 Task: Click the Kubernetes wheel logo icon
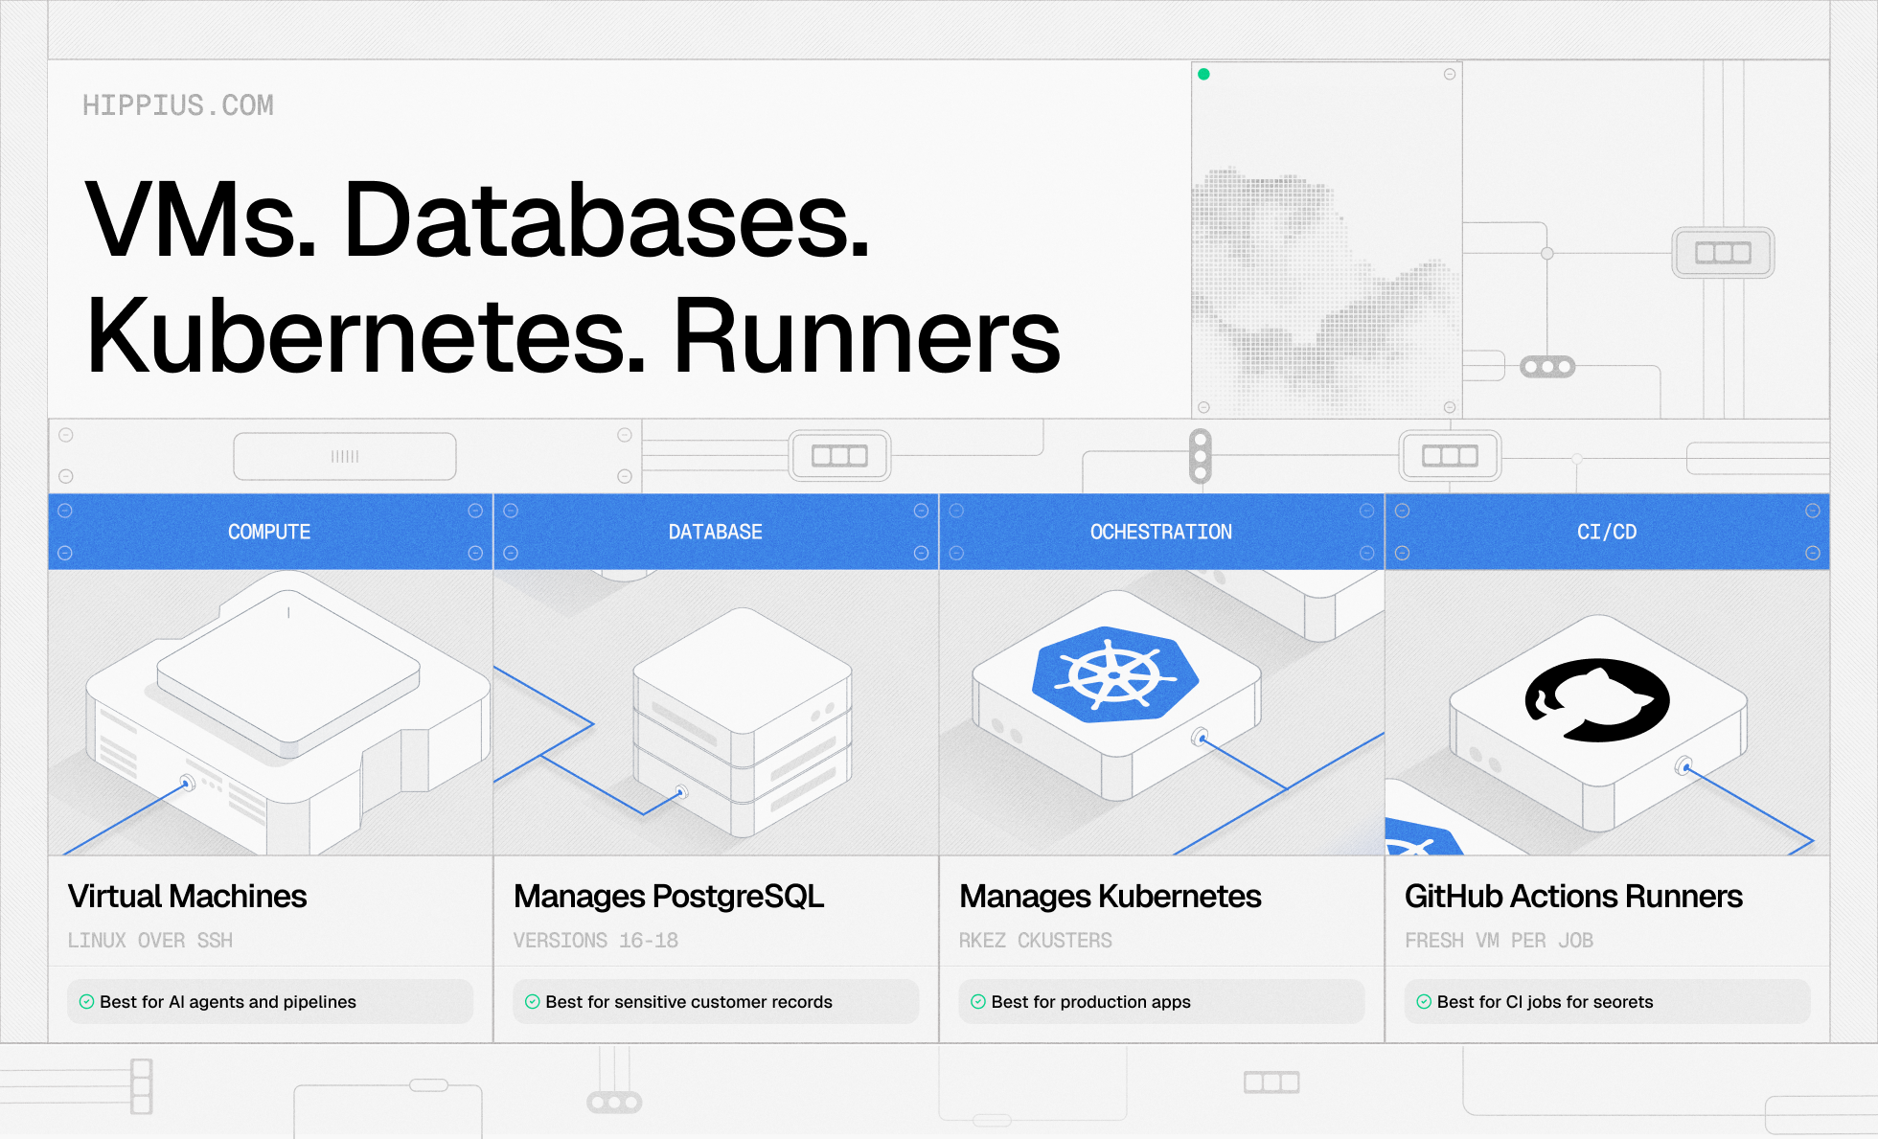1115,674
